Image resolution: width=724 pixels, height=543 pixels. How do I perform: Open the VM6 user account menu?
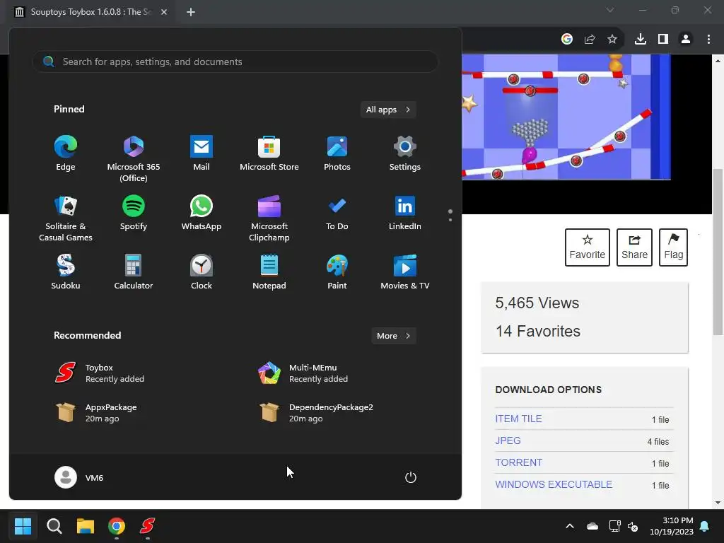(79, 477)
